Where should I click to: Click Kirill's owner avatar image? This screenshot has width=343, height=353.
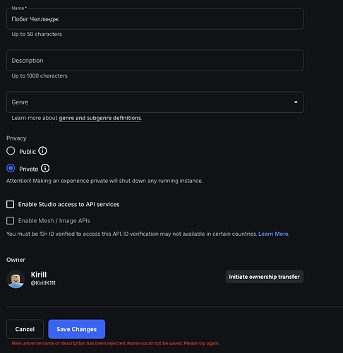pyautogui.click(x=16, y=279)
